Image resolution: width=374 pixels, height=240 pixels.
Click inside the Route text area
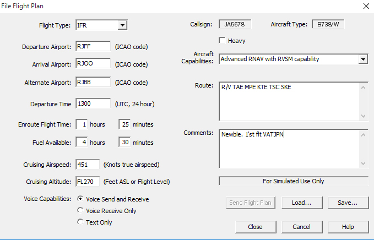point(289,101)
